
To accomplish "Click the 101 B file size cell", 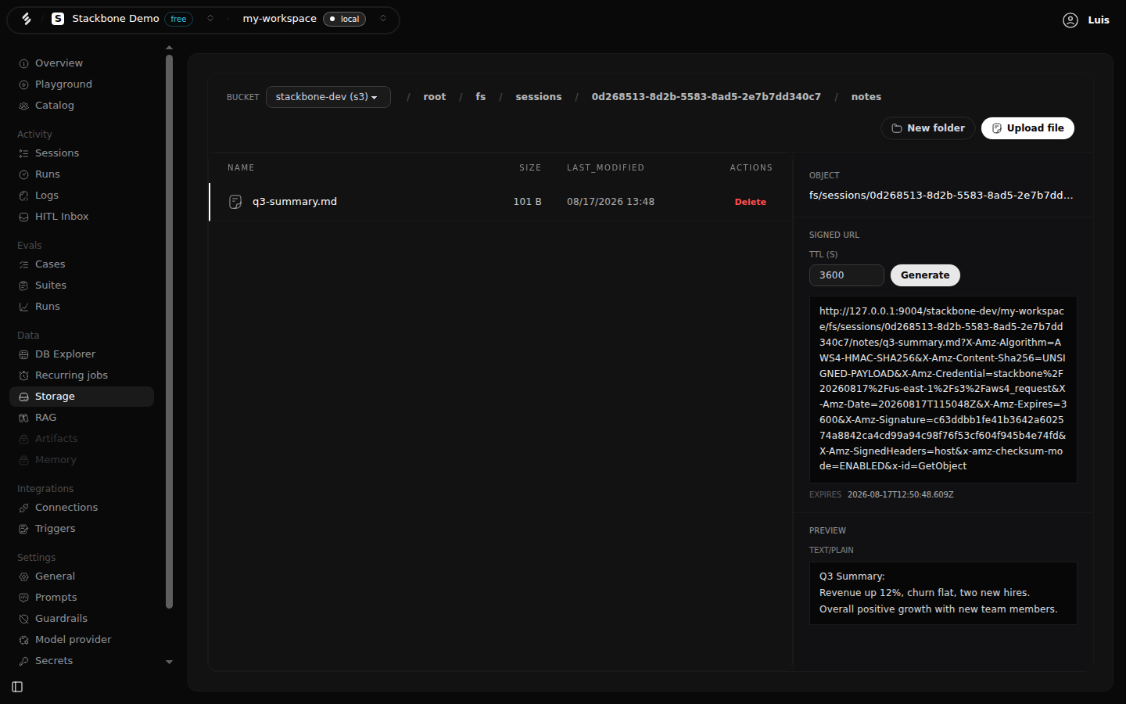I will (x=527, y=202).
